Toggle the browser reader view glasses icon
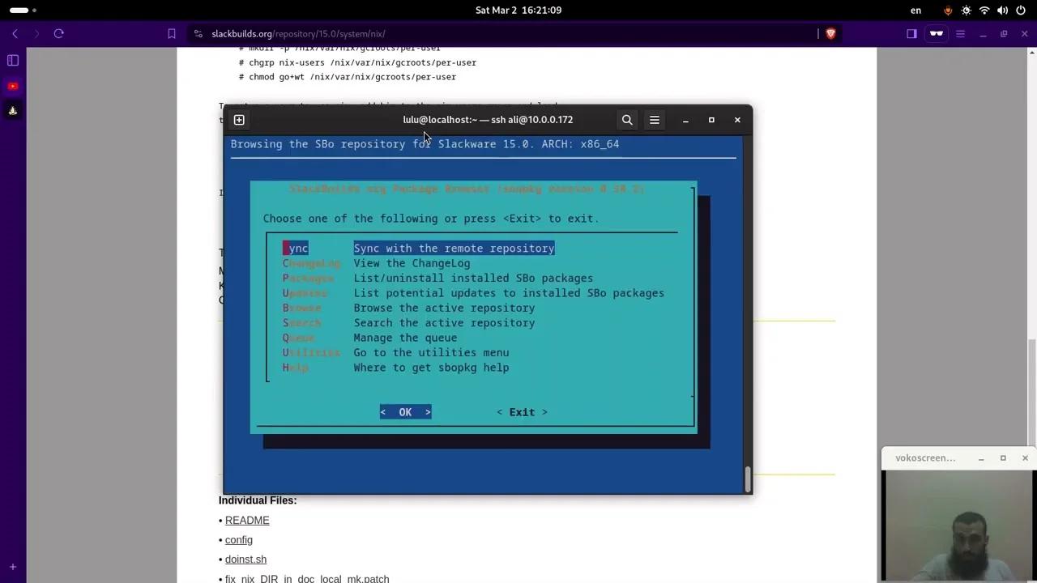This screenshot has height=583, width=1037. (x=935, y=33)
